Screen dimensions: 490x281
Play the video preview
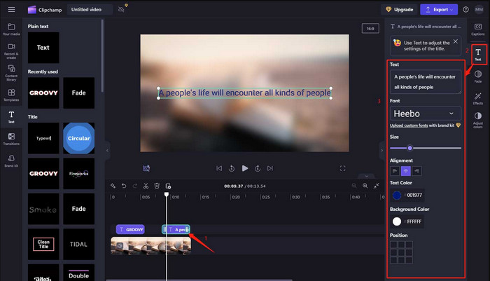coord(245,168)
